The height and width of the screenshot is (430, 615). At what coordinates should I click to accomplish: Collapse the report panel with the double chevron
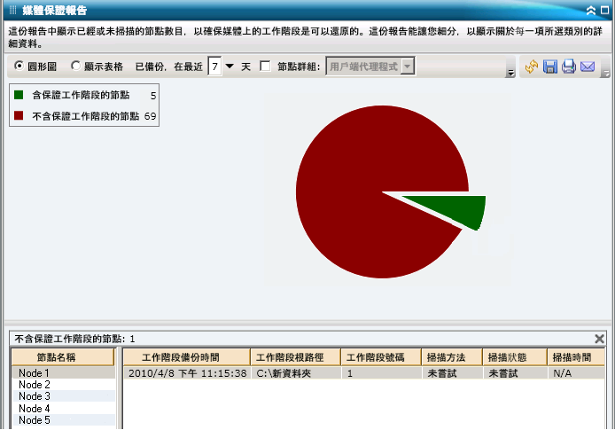point(591,11)
